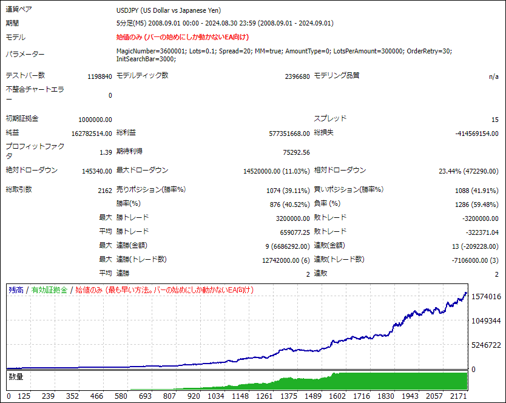
Task: Click the chart axis value 1049344
Action: click(x=487, y=320)
